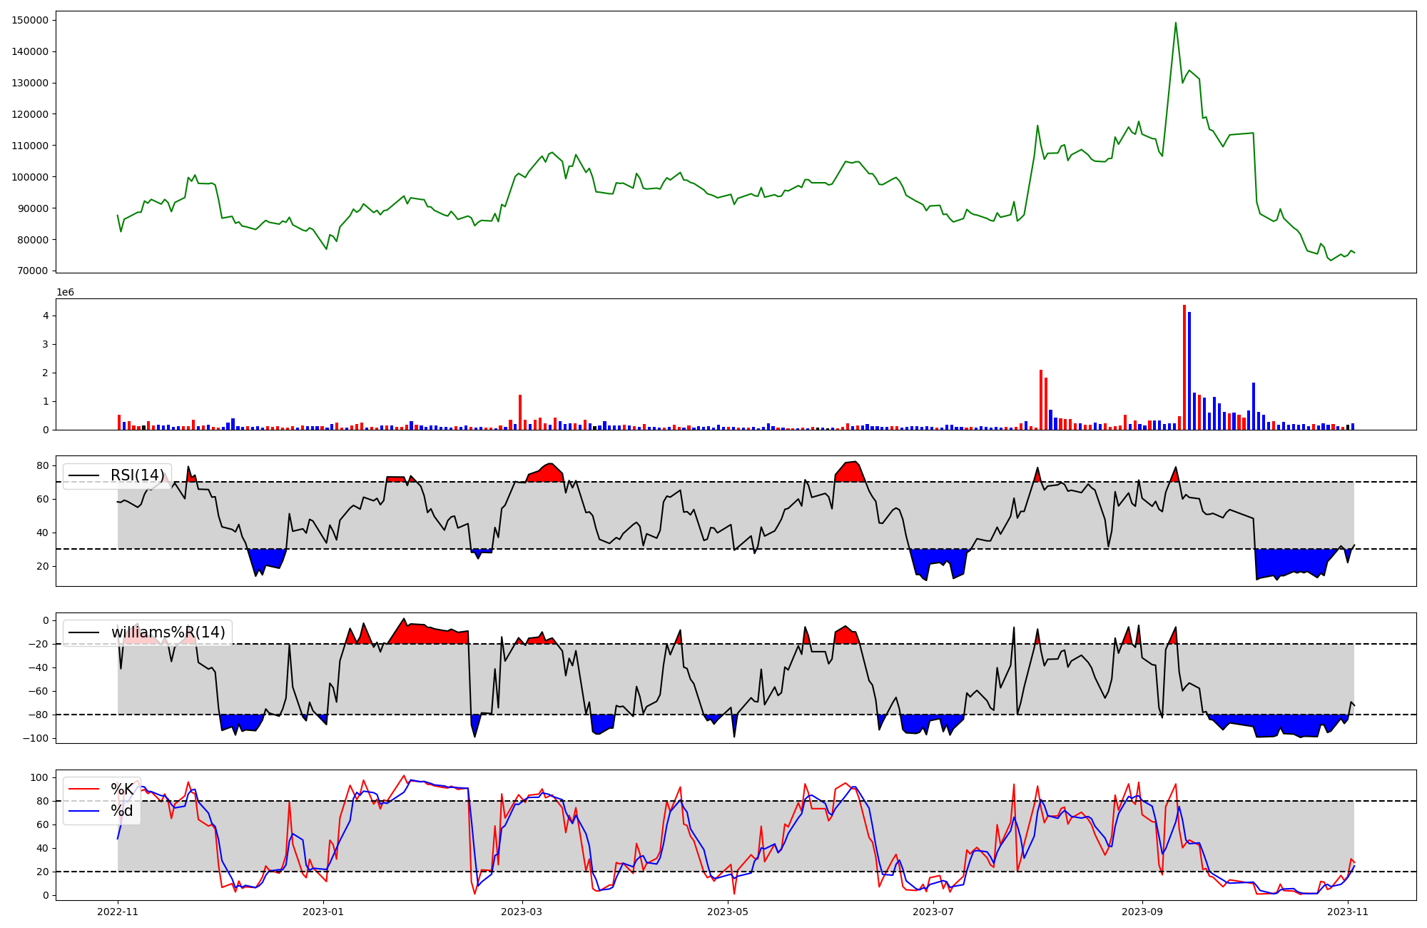Image resolution: width=1427 pixels, height=928 pixels.
Task: Select the 2023-03 x-axis date label
Action: 522,912
